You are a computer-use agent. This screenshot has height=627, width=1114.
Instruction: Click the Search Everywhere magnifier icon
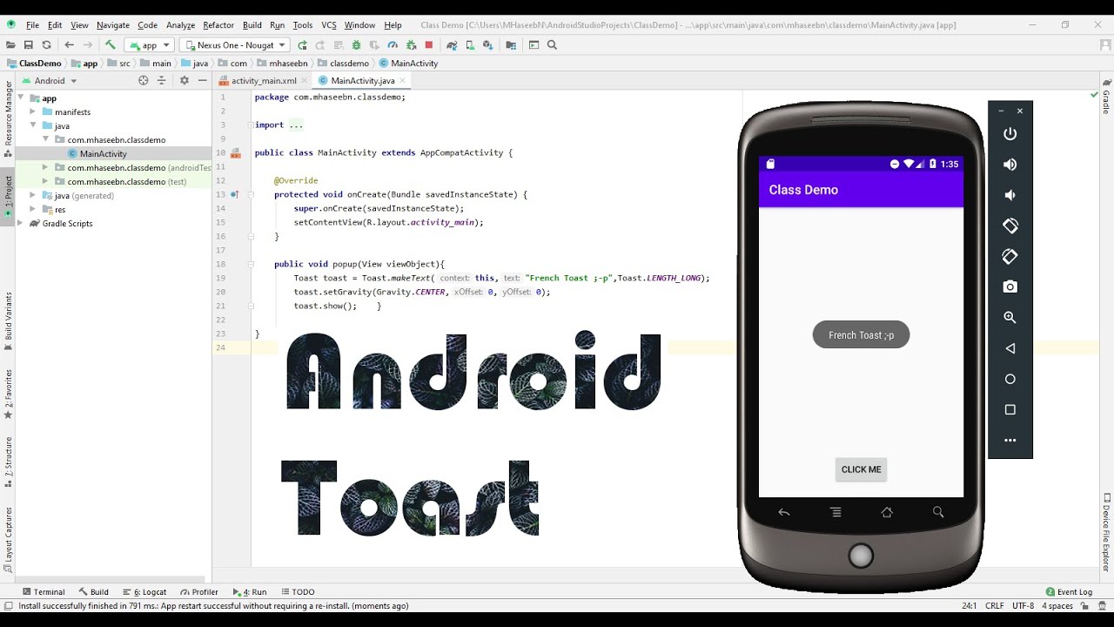(552, 45)
